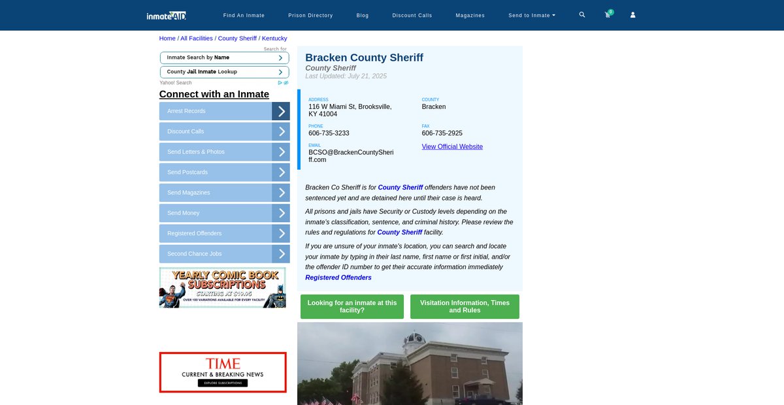Image resolution: width=784 pixels, height=405 pixels.
Task: Click the arrow icon next to Arrest Records
Action: pyautogui.click(x=281, y=111)
